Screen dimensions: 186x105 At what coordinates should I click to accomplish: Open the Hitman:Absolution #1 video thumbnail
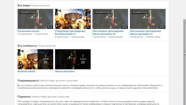[x=148, y=19]
